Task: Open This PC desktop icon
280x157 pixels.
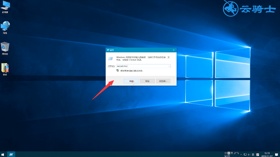Action: coord(5,7)
